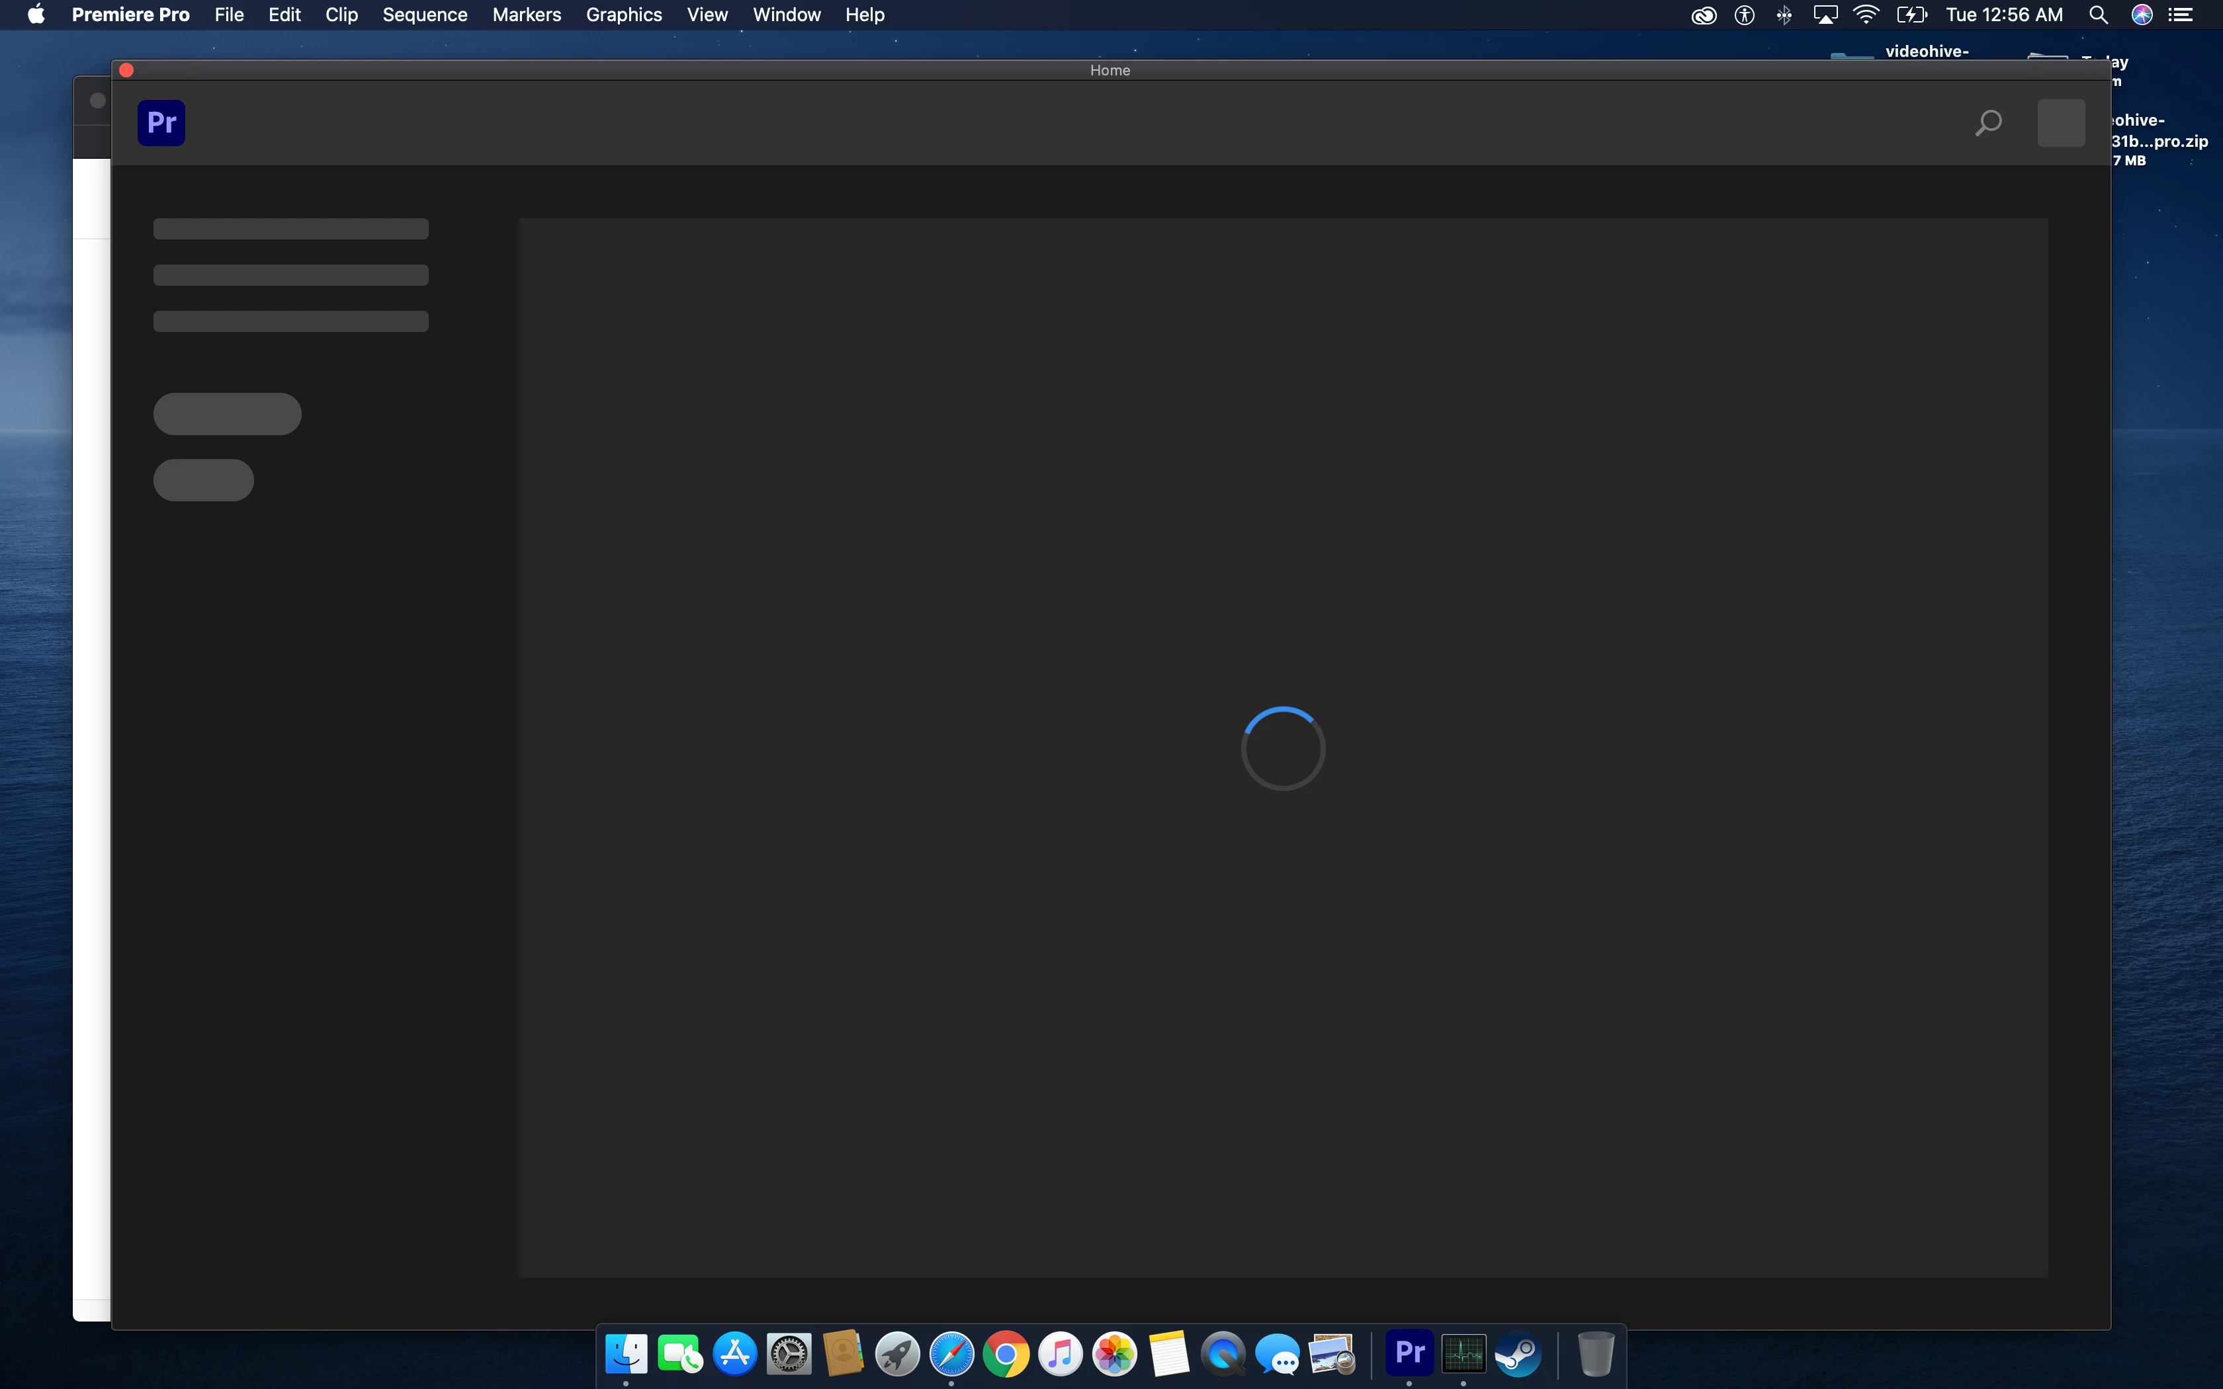2223x1389 pixels.
Task: Open the Graphics menu
Action: tap(624, 15)
